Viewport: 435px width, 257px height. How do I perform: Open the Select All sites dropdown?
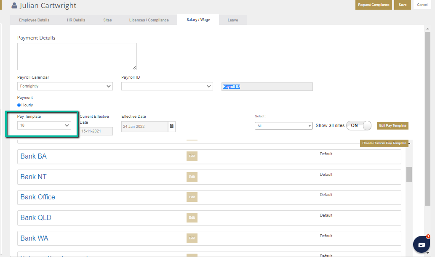coord(283,126)
